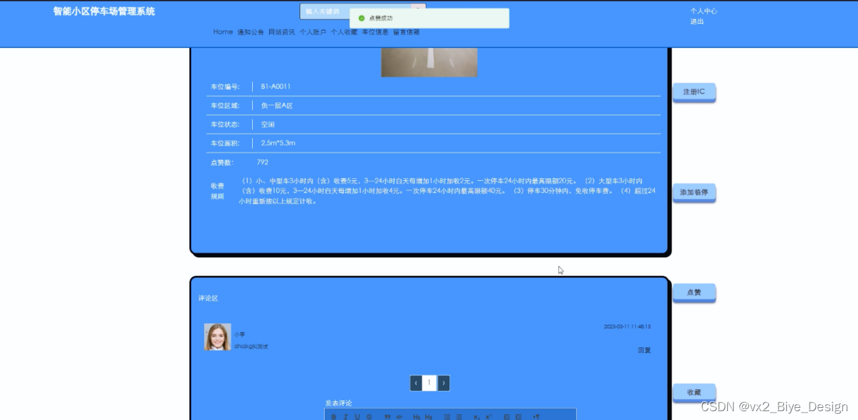This screenshot has width=858, height=420.
Task: Increase indent in the comment editor
Action: coord(518,417)
